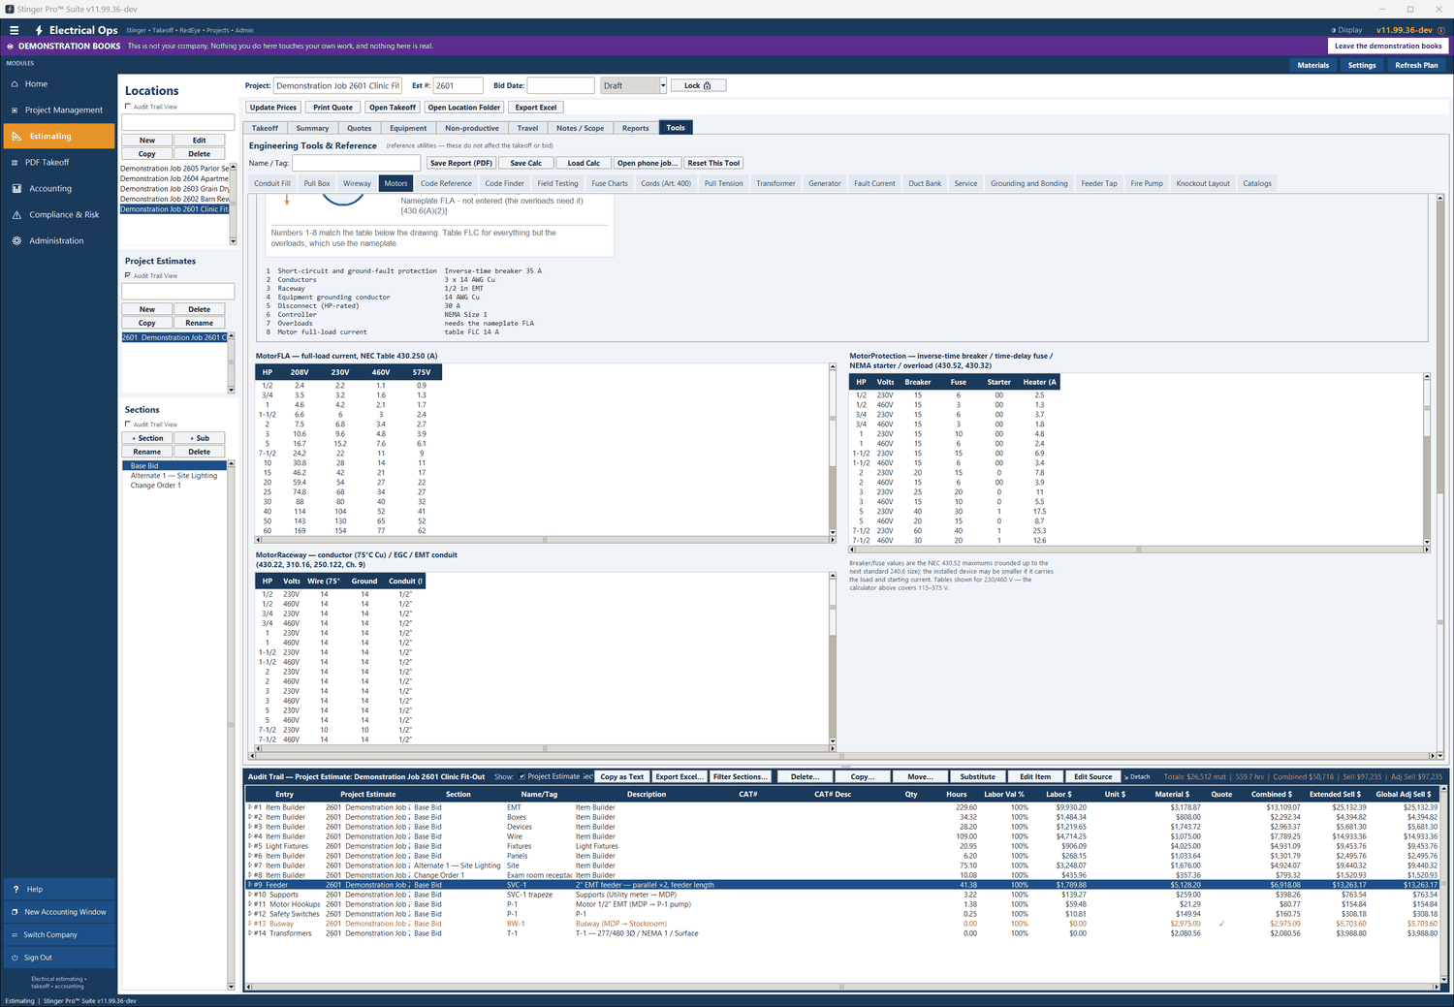Uncheck the Project Estimate show checkbox
The image size is (1454, 1007).
(522, 776)
